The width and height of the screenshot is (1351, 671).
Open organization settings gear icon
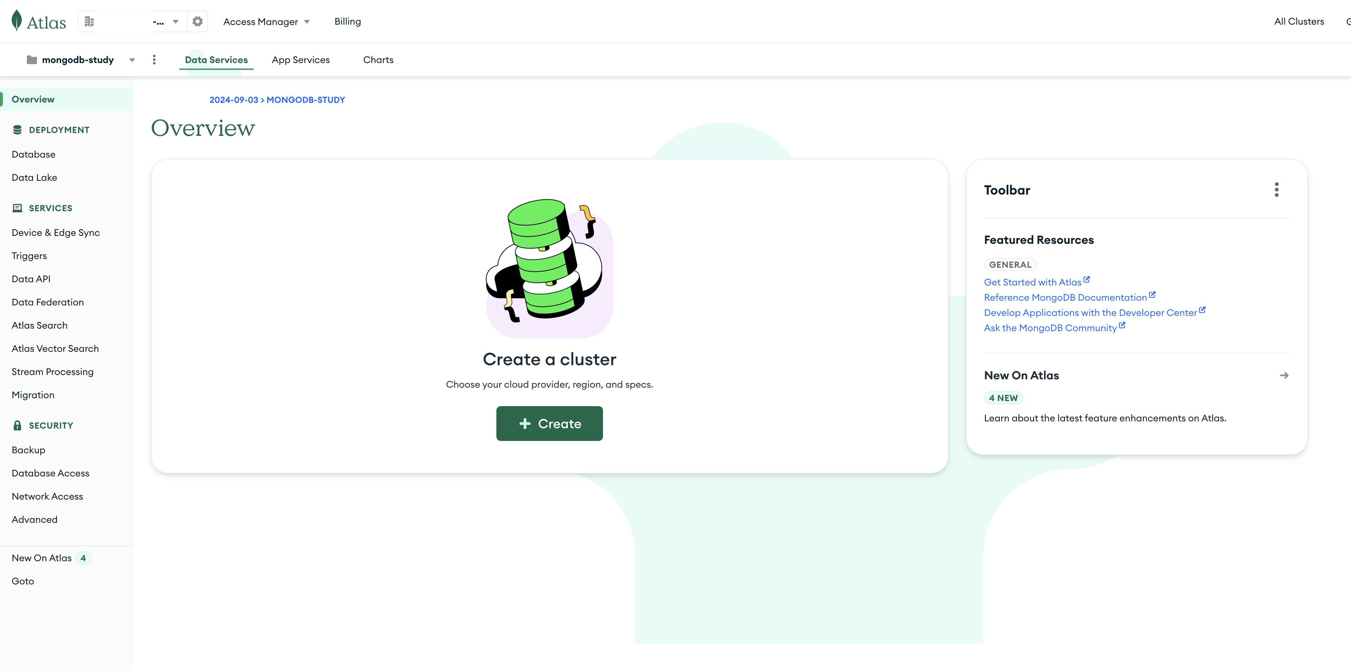(197, 21)
